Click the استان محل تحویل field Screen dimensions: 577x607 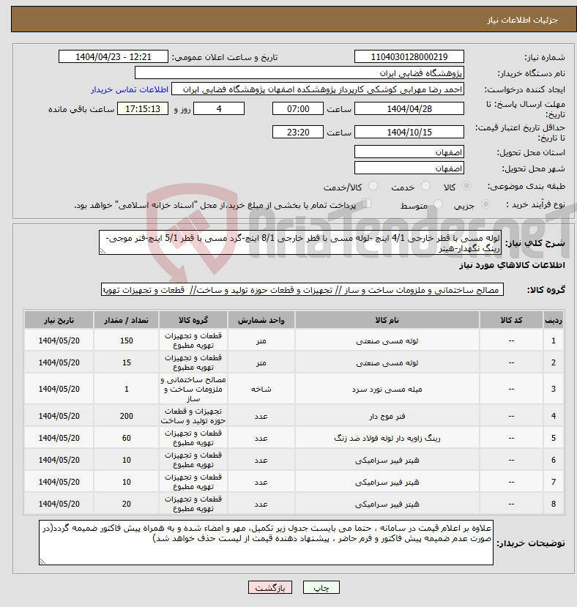(409, 152)
